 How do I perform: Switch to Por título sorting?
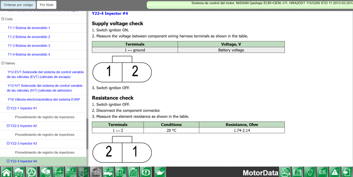click(x=47, y=5)
